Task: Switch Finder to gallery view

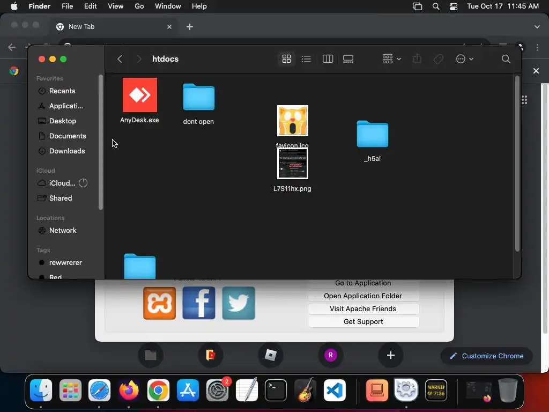Action: pos(348,59)
